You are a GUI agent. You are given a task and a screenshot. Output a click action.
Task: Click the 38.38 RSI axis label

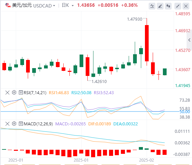point(185,117)
